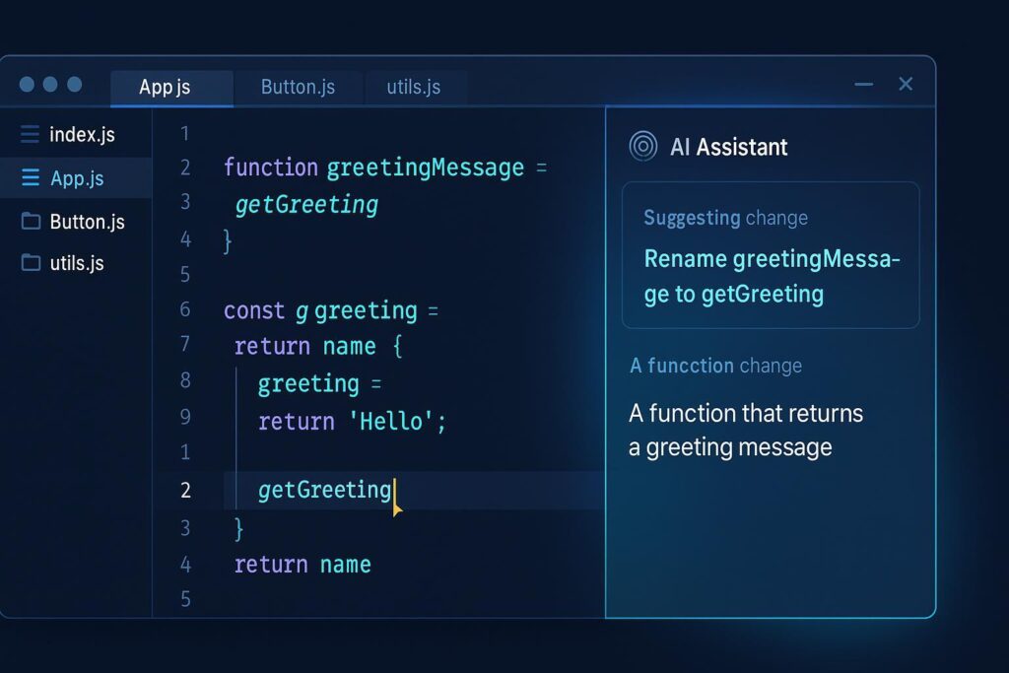Click the function description text in AI panel
The height and width of the screenshot is (673, 1009).
coord(746,430)
